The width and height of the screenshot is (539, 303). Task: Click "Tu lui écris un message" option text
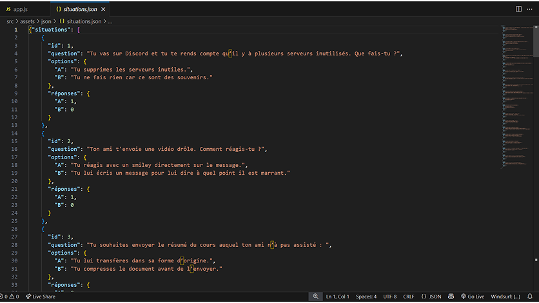[180, 173]
